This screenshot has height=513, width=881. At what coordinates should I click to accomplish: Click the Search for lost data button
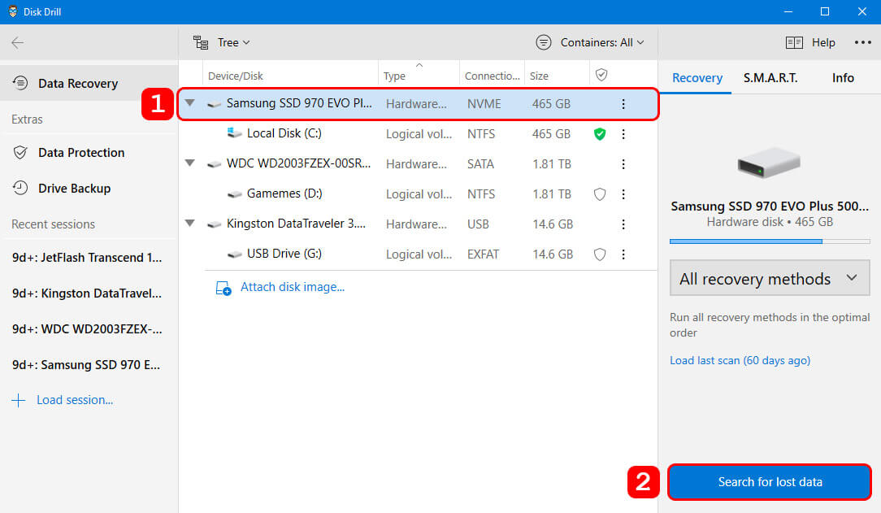pos(769,482)
